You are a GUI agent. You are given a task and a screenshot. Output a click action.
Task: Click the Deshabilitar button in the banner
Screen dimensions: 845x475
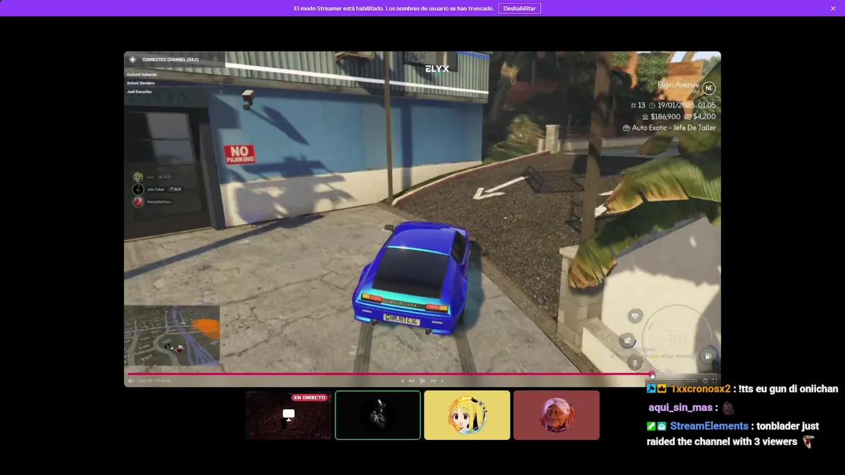coord(520,9)
